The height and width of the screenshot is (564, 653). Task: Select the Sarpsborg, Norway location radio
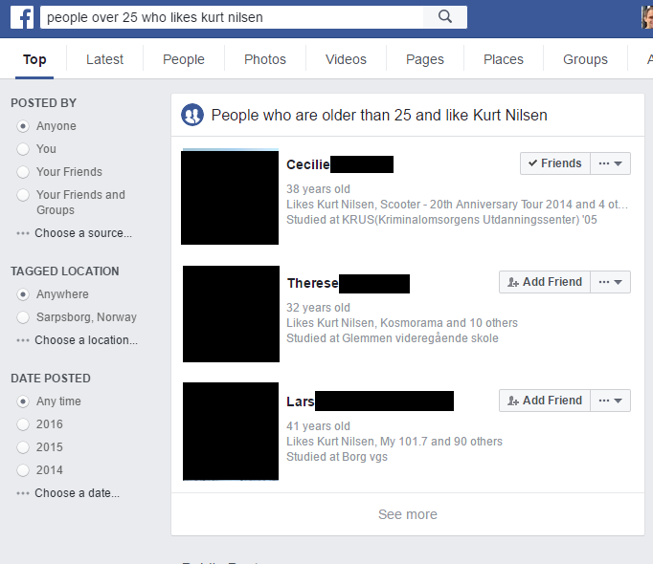(x=23, y=317)
